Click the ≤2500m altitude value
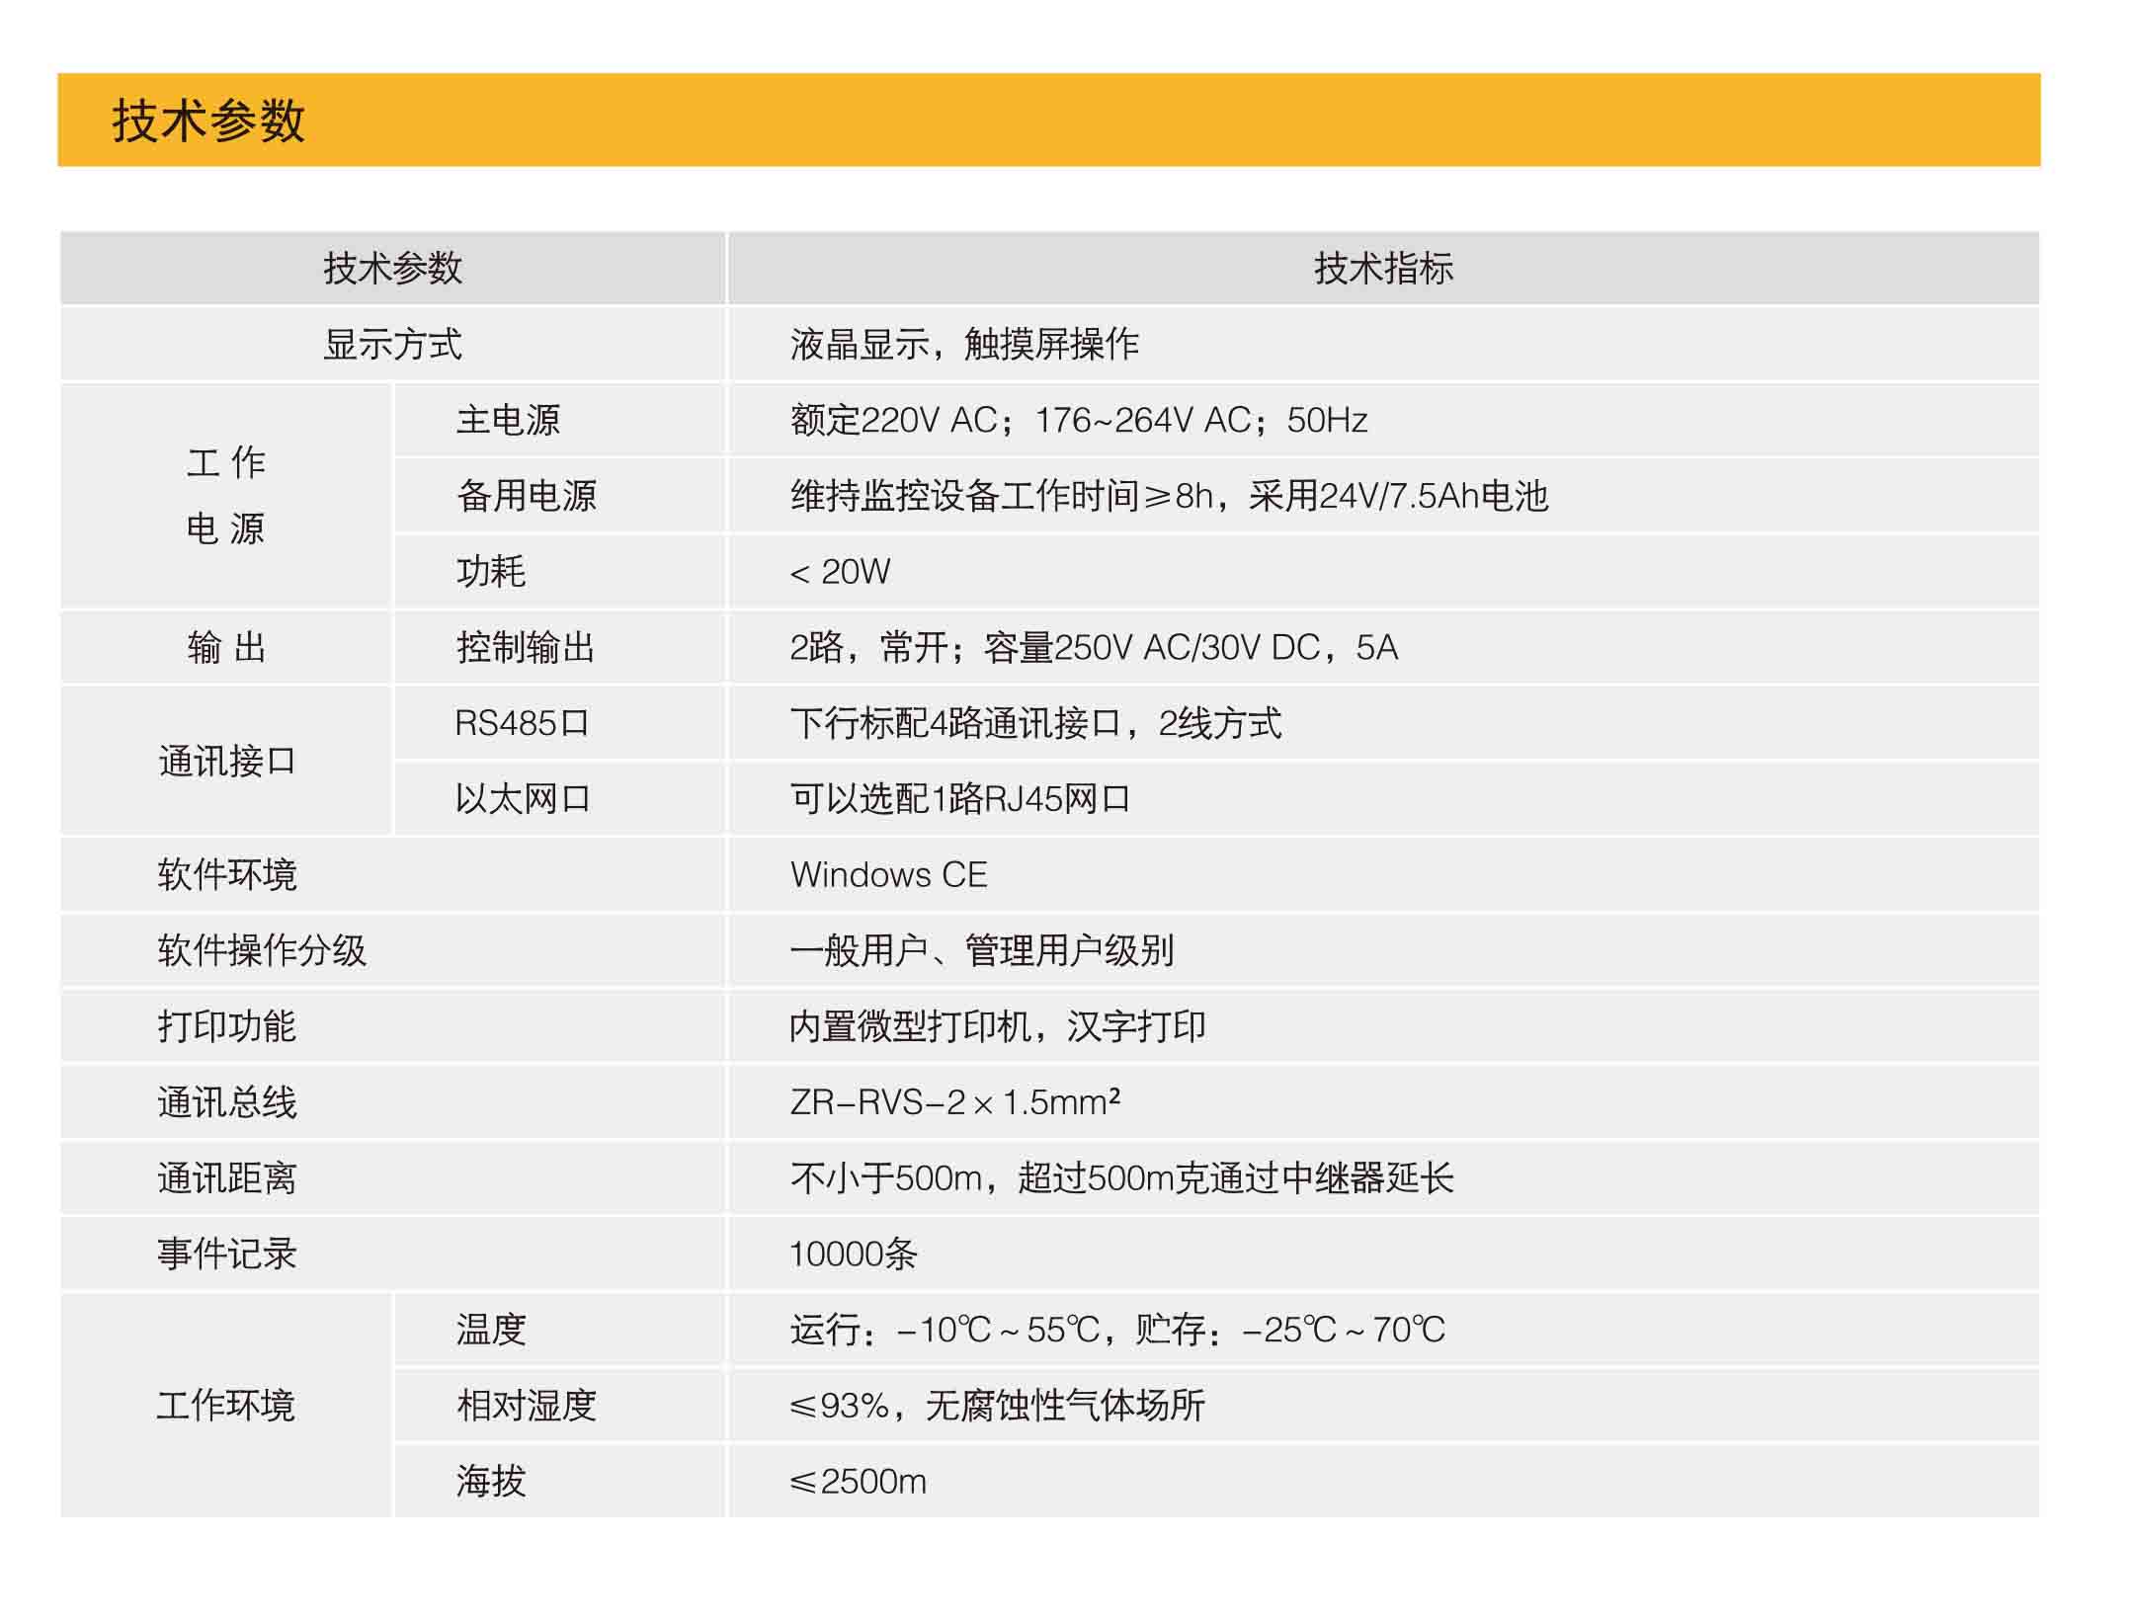Image resolution: width=2136 pixels, height=1620 pixels. (858, 1482)
